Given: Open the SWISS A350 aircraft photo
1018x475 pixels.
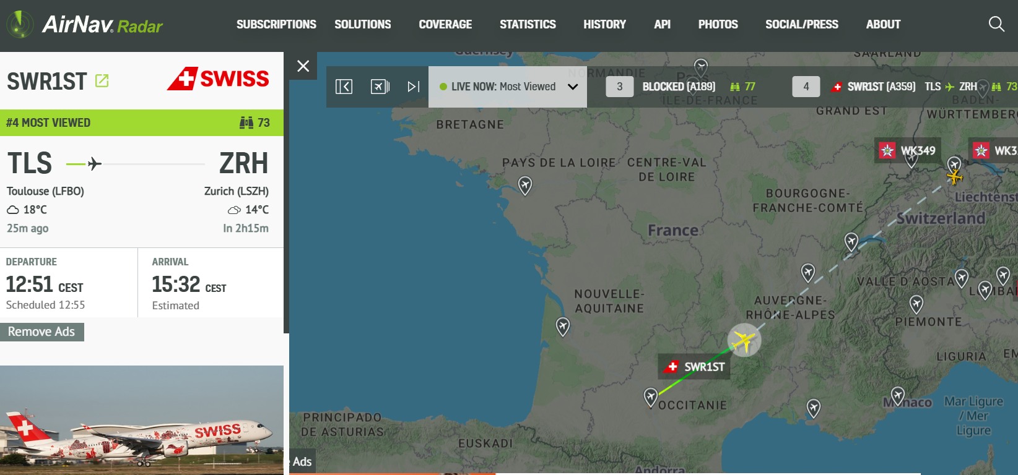Looking at the screenshot, I should [x=142, y=420].
